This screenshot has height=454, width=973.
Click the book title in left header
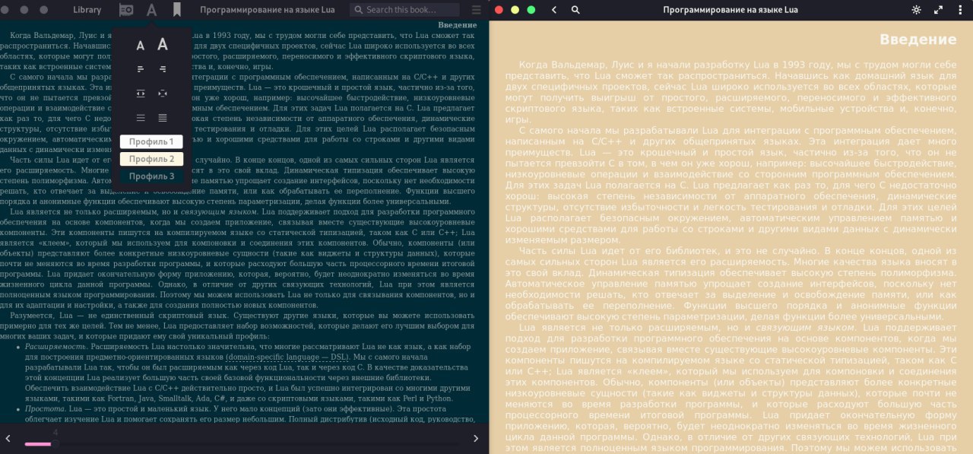[x=267, y=10]
